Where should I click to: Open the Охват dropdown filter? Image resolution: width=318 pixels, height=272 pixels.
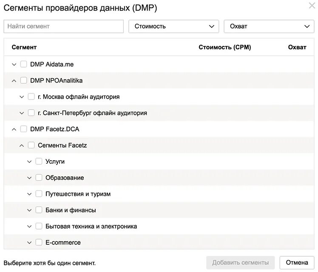(x=269, y=26)
